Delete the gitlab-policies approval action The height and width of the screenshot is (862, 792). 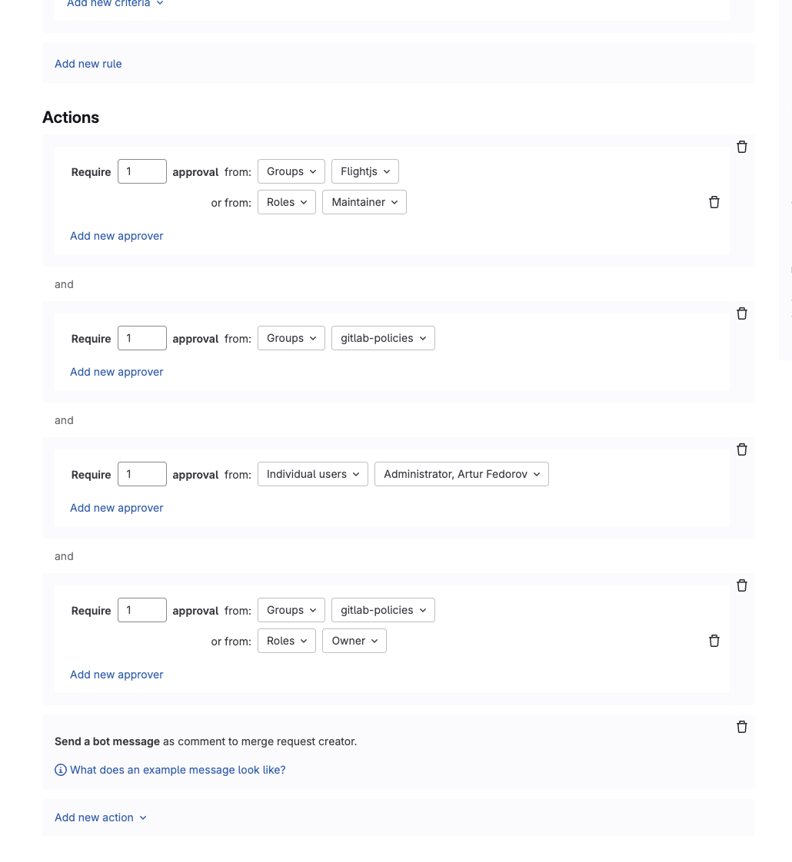click(x=741, y=313)
